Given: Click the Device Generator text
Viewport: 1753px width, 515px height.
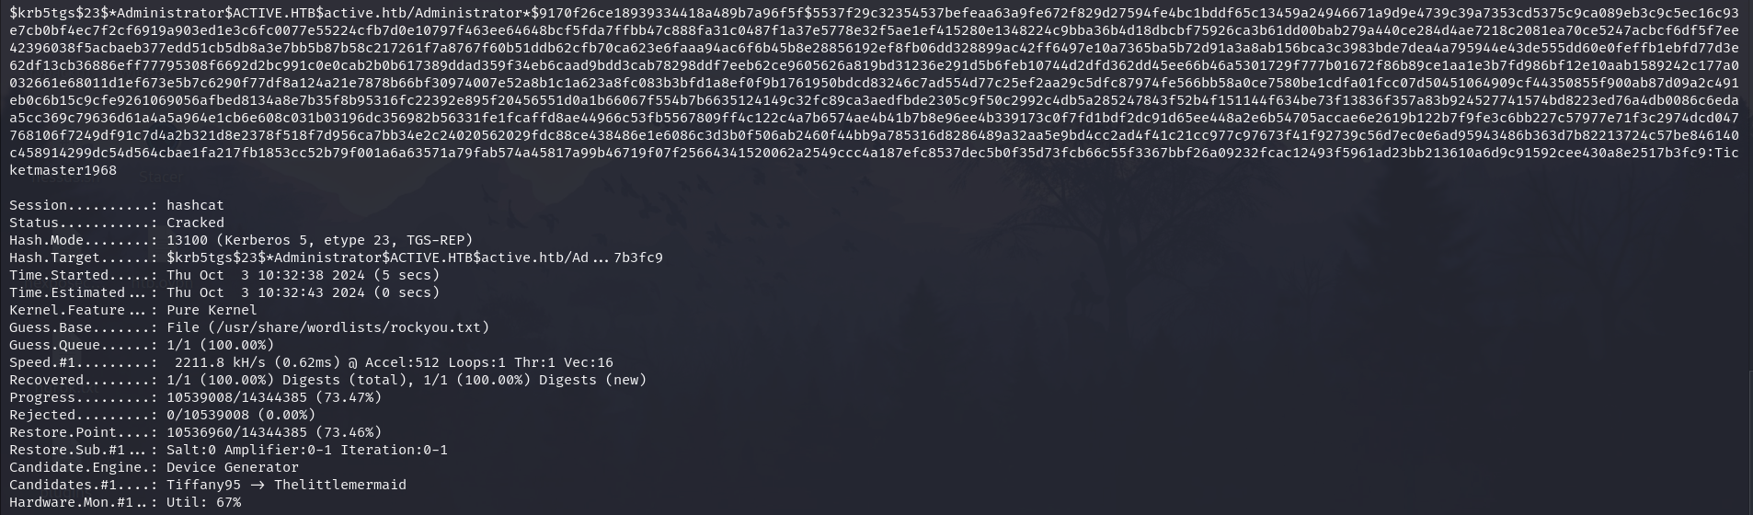Looking at the screenshot, I should pyautogui.click(x=233, y=467).
